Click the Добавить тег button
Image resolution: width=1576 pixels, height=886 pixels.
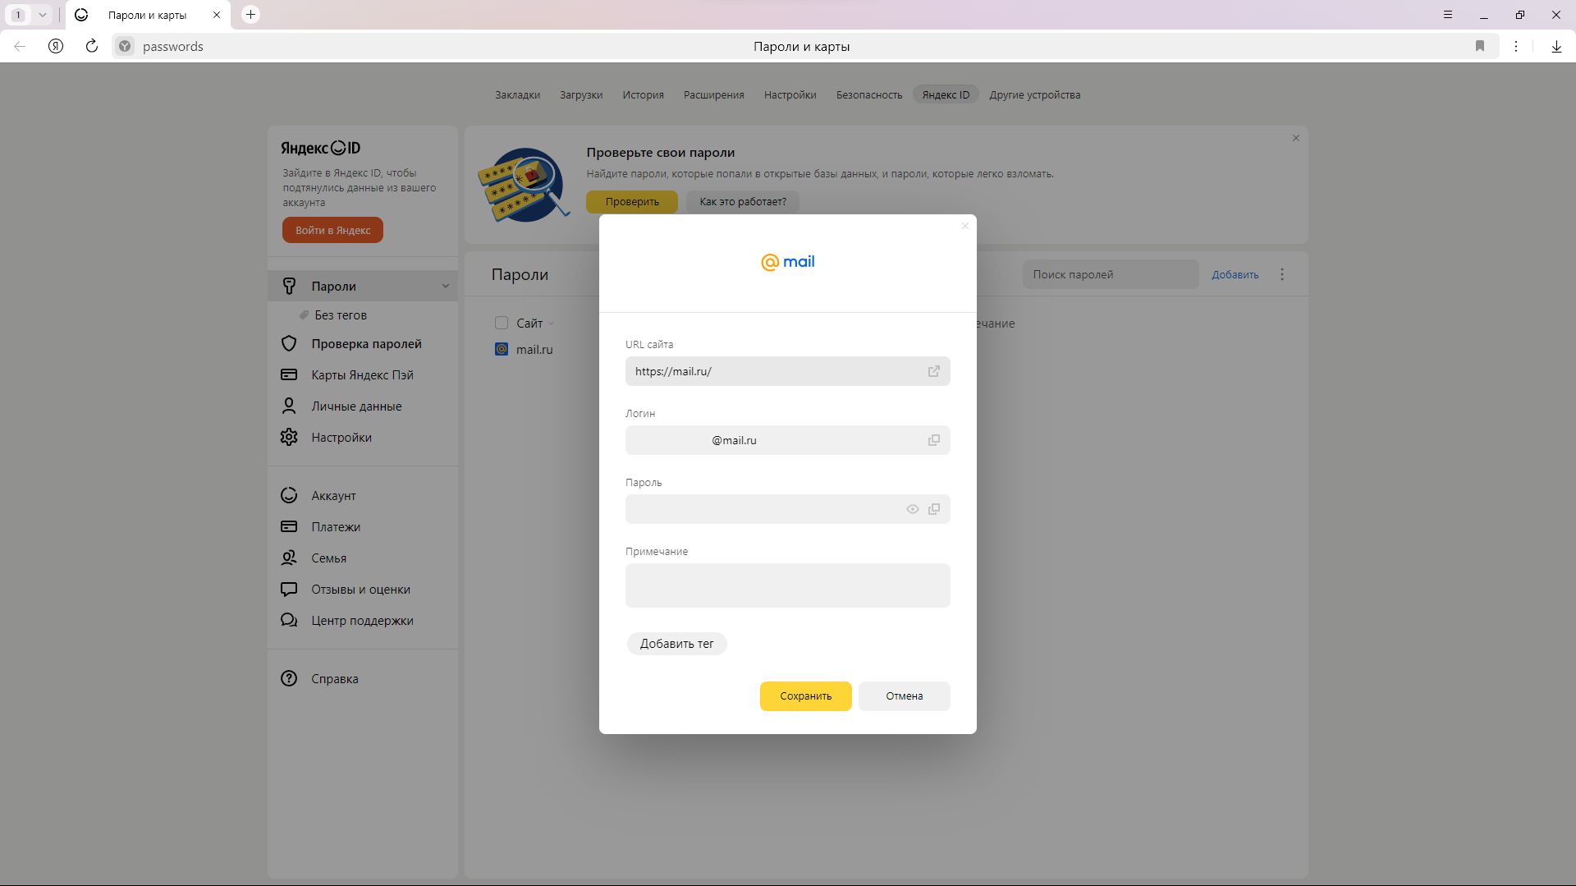tap(676, 644)
